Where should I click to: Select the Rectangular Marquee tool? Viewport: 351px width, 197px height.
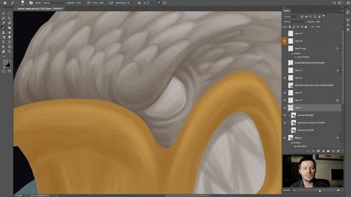point(9,14)
